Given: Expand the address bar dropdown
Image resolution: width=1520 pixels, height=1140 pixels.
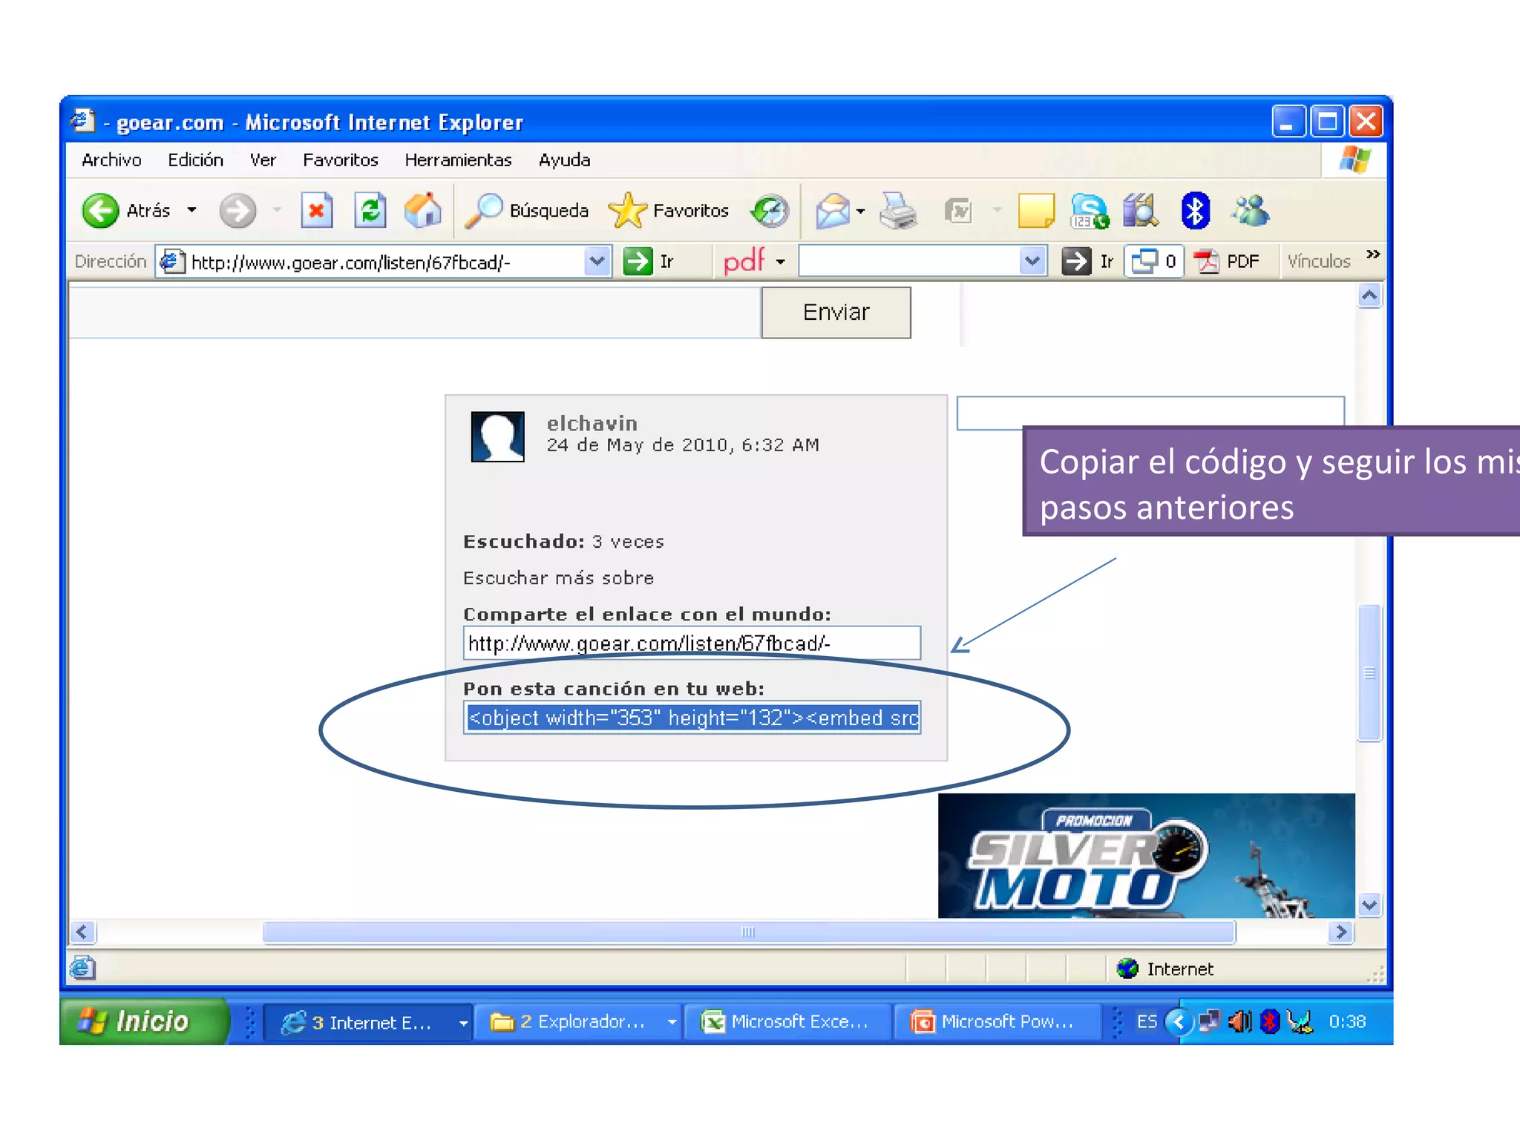Looking at the screenshot, I should click(597, 261).
